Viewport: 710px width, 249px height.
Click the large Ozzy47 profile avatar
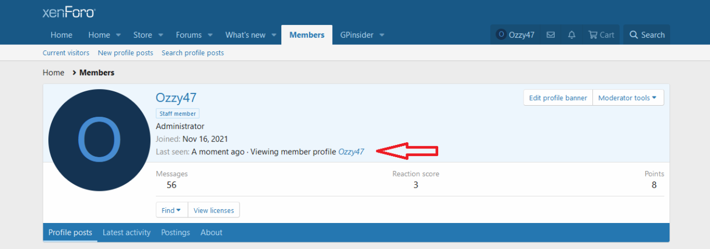coord(100,140)
